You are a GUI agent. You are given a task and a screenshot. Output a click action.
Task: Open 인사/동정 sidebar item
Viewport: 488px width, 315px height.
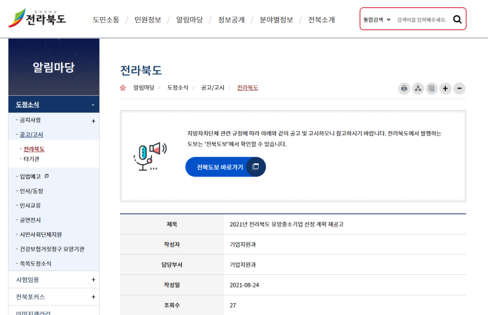[31, 191]
